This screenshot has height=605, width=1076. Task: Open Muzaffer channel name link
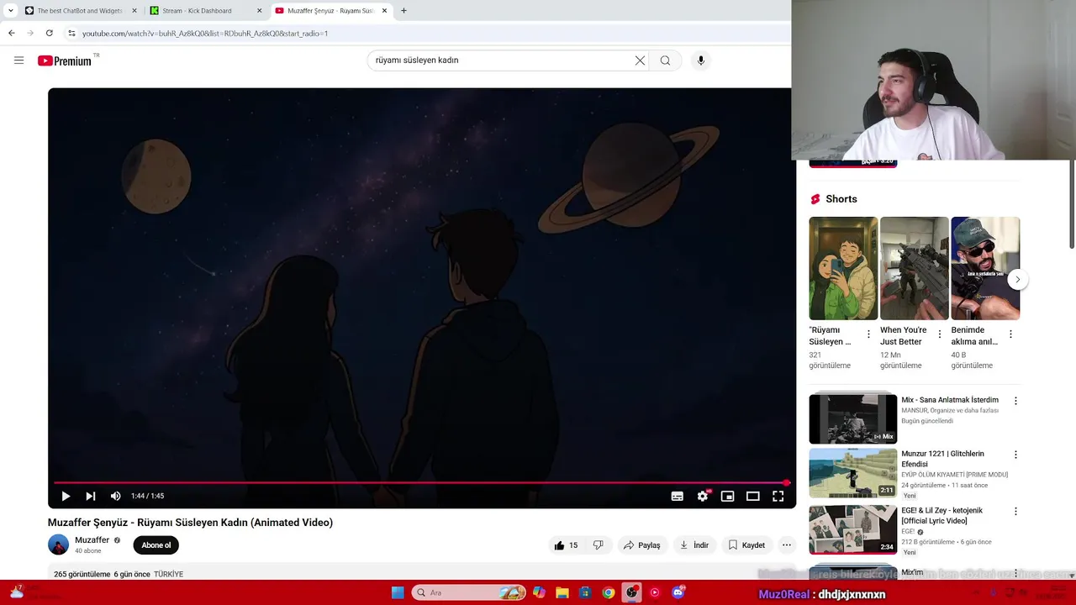[x=92, y=540]
